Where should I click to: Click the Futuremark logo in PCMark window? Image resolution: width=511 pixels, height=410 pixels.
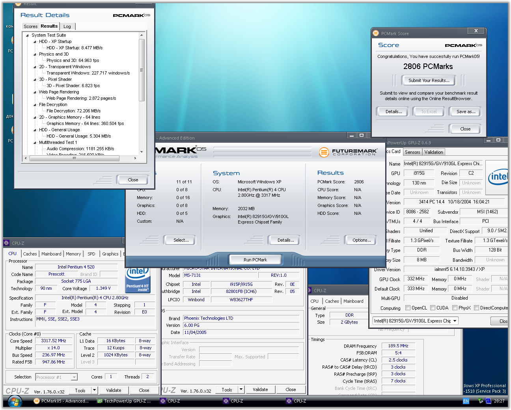coord(348,152)
